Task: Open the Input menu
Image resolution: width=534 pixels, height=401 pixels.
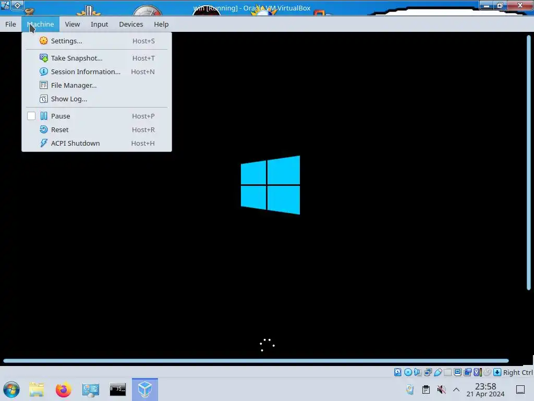Action: pos(99,24)
